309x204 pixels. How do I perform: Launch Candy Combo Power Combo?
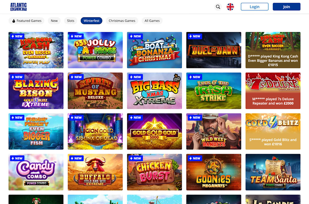36,172
